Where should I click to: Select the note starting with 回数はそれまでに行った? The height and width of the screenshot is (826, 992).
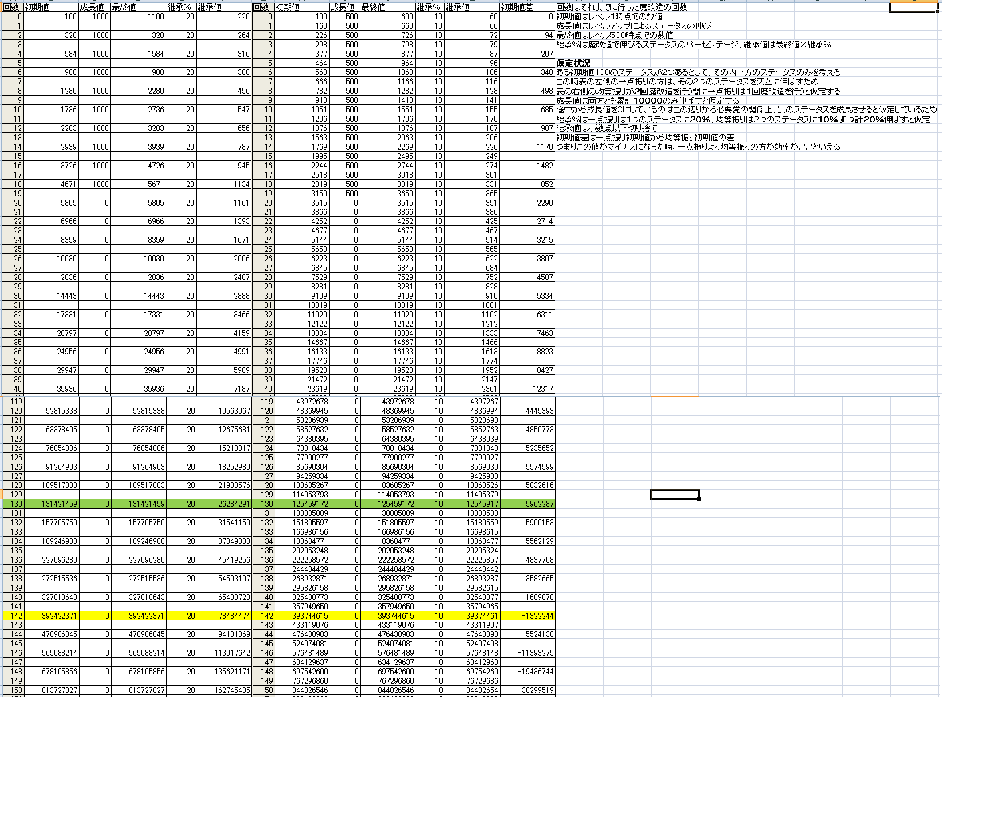(622, 7)
